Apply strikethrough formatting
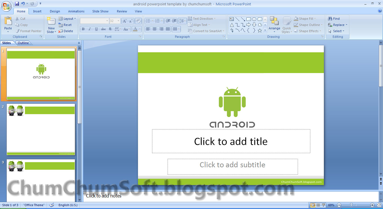This screenshot has height=209, width=383. 103,29
